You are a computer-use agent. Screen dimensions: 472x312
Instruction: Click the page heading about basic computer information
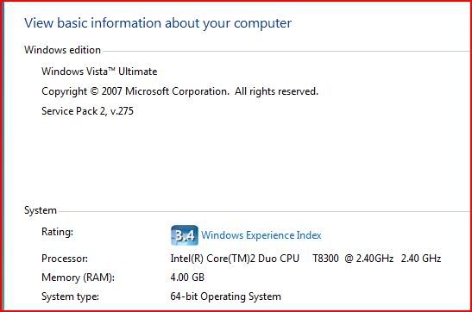[x=158, y=24]
